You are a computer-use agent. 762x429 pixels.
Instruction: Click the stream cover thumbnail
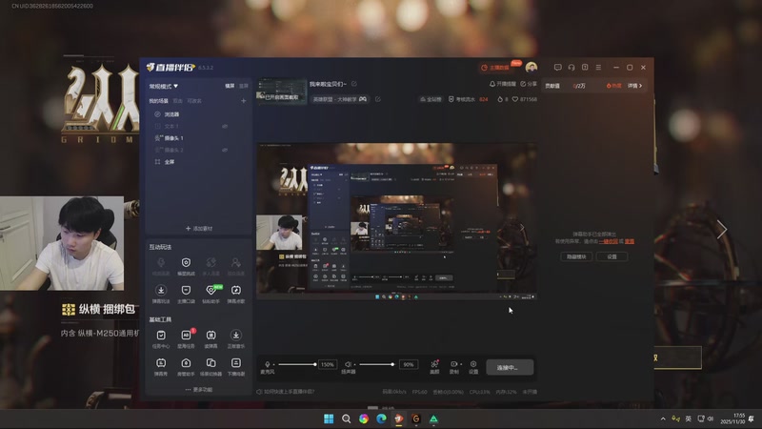tap(282, 91)
